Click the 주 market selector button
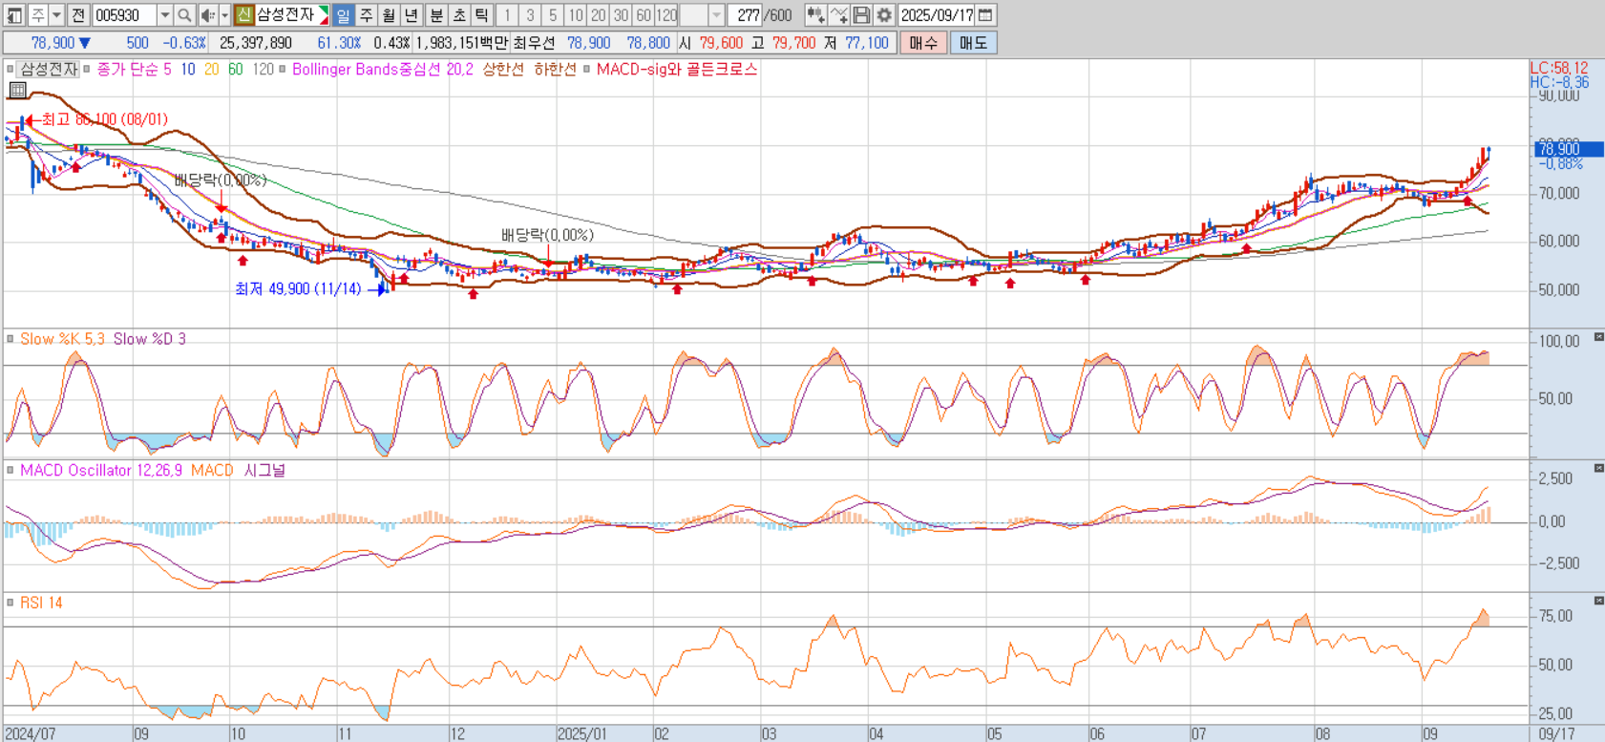Image resolution: width=1605 pixels, height=742 pixels. pos(38,15)
